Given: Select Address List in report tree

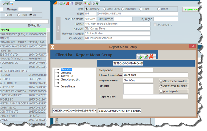Looking at the screenshot, I should point(67,76).
